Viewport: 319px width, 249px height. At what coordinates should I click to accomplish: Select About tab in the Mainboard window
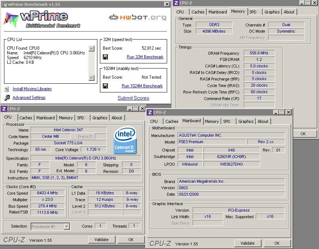click(x=263, y=121)
